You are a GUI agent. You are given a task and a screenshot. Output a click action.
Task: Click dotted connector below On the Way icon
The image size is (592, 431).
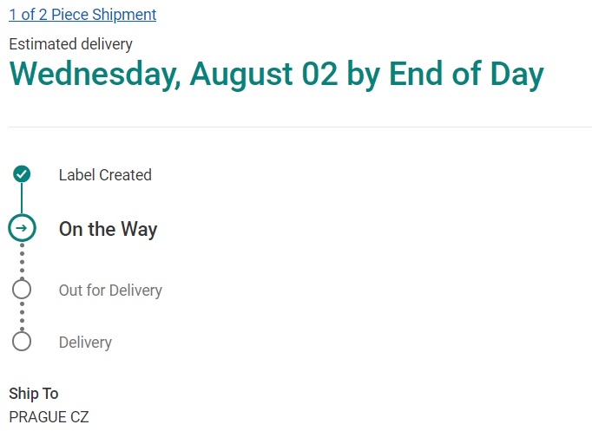coord(22,260)
